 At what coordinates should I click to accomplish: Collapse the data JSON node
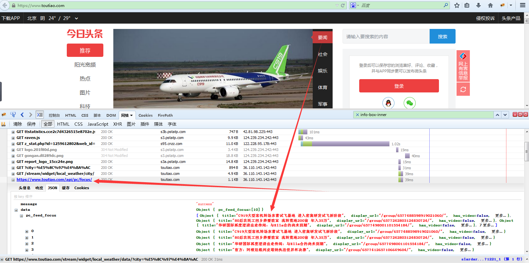pos(16,210)
